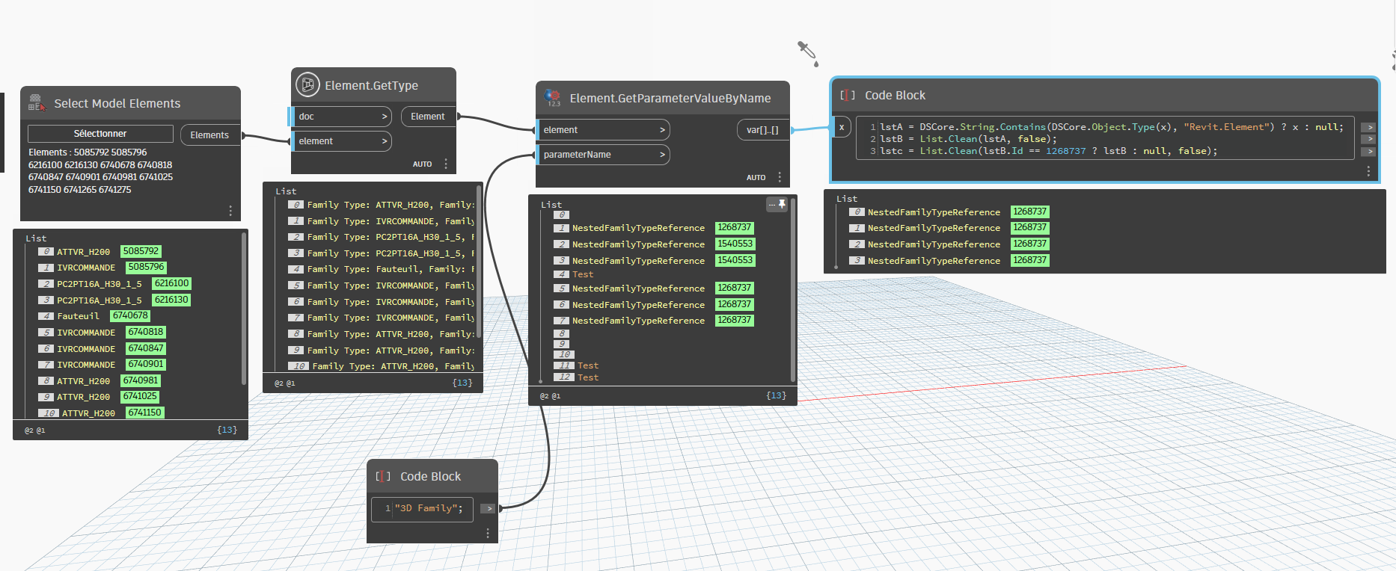The height and width of the screenshot is (571, 1396).
Task: Click the var[]..[] output port
Action: click(x=762, y=130)
